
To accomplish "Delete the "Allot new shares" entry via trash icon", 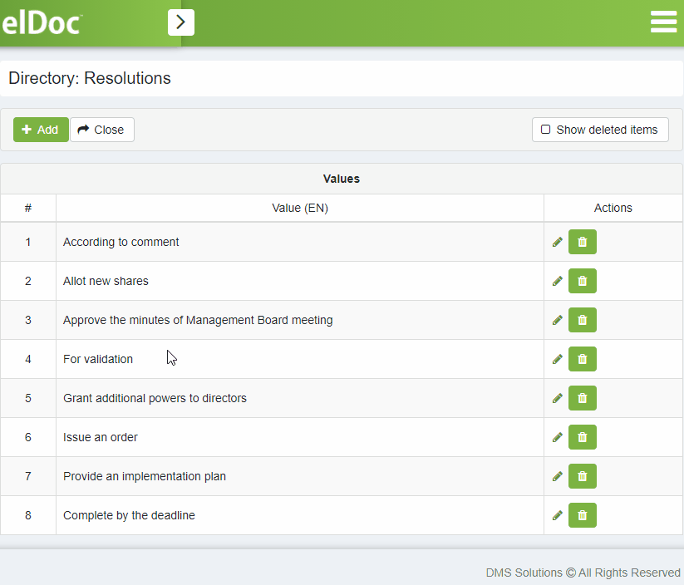I will click(582, 281).
